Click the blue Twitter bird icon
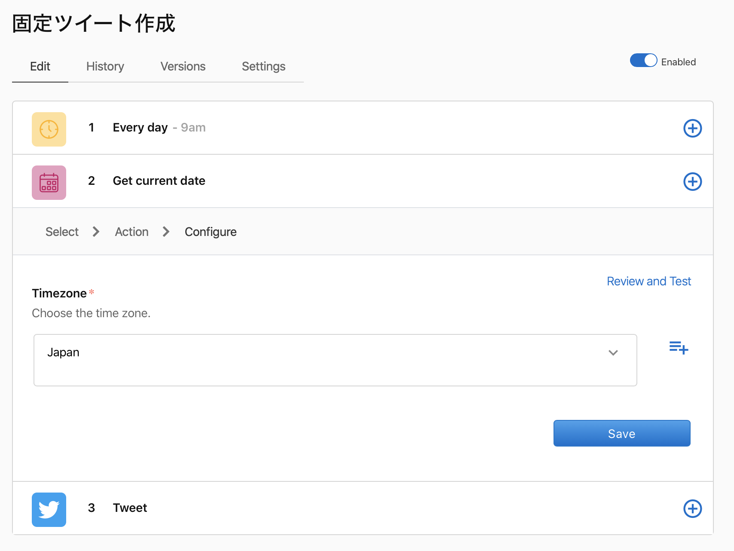Screen dimensions: 734x551 click(x=49, y=509)
